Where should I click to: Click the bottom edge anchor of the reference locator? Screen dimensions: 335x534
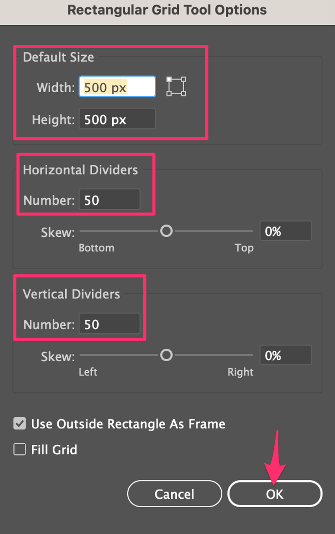point(176,93)
